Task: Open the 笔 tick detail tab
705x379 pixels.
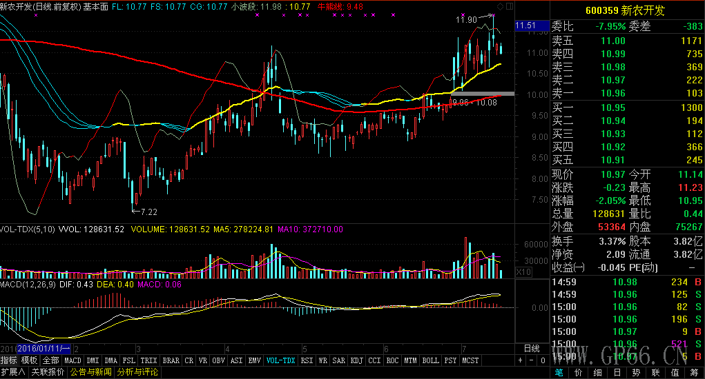Action: coord(559,373)
